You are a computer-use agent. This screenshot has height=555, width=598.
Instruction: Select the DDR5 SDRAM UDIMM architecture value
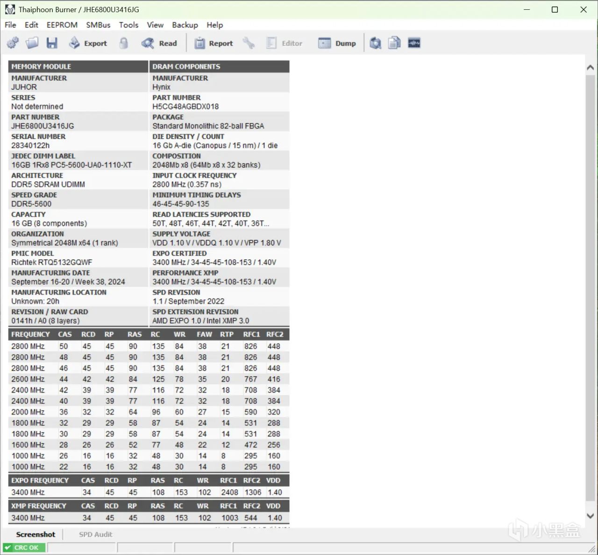tap(48, 185)
